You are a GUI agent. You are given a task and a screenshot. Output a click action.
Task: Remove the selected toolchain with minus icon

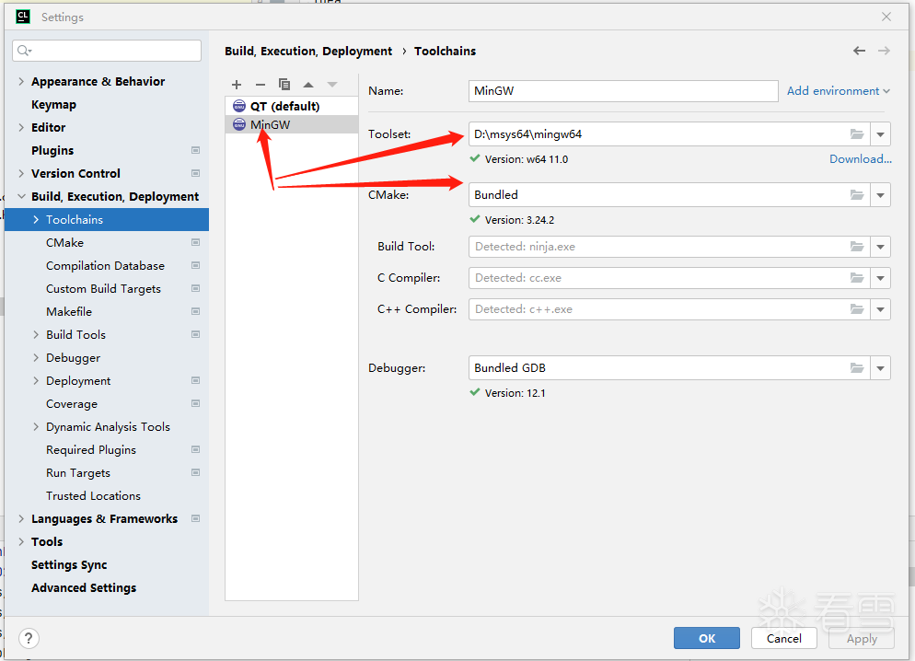[261, 85]
